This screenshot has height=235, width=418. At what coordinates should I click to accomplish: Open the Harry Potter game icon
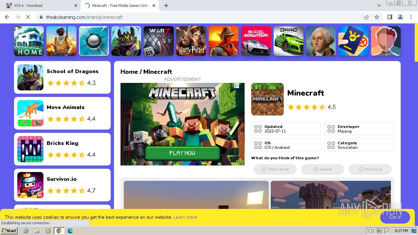click(x=191, y=41)
